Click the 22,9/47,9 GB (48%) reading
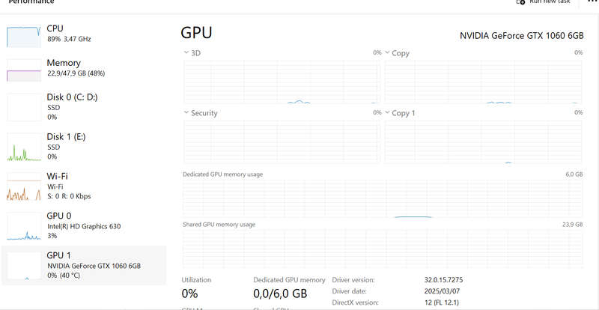Screen dimensions: 599x310 point(76,73)
